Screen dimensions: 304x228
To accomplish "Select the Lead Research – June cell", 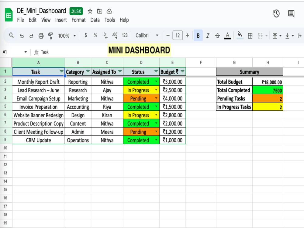I will tap(39, 90).
